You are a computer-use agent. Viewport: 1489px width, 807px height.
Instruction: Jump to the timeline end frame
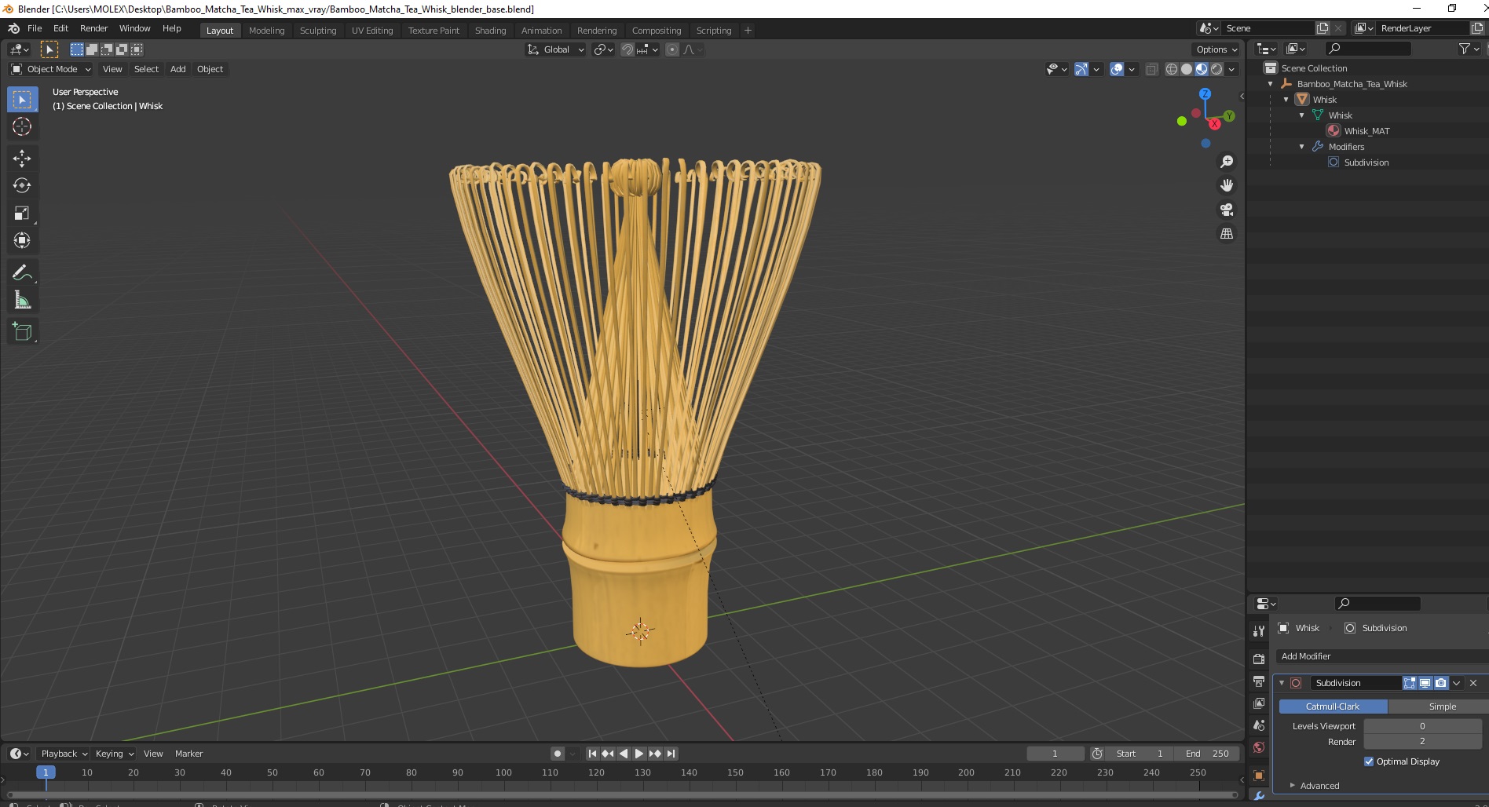click(x=671, y=754)
